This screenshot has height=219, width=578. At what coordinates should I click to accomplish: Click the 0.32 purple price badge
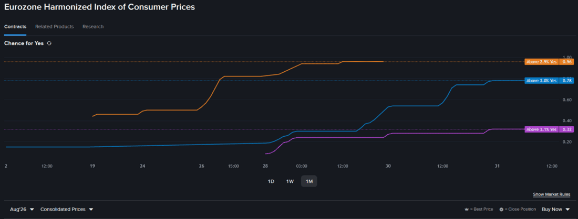566,129
